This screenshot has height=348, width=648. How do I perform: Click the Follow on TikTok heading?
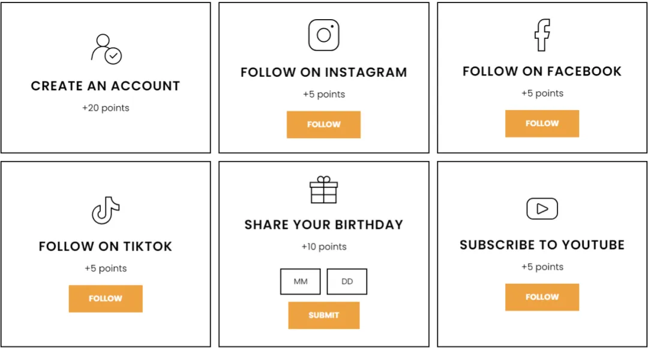click(106, 246)
